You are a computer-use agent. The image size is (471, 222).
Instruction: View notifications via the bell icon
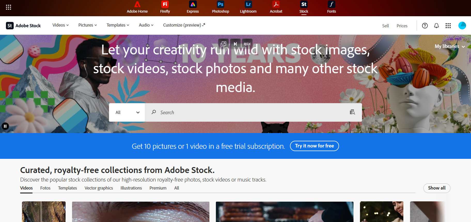click(436, 26)
